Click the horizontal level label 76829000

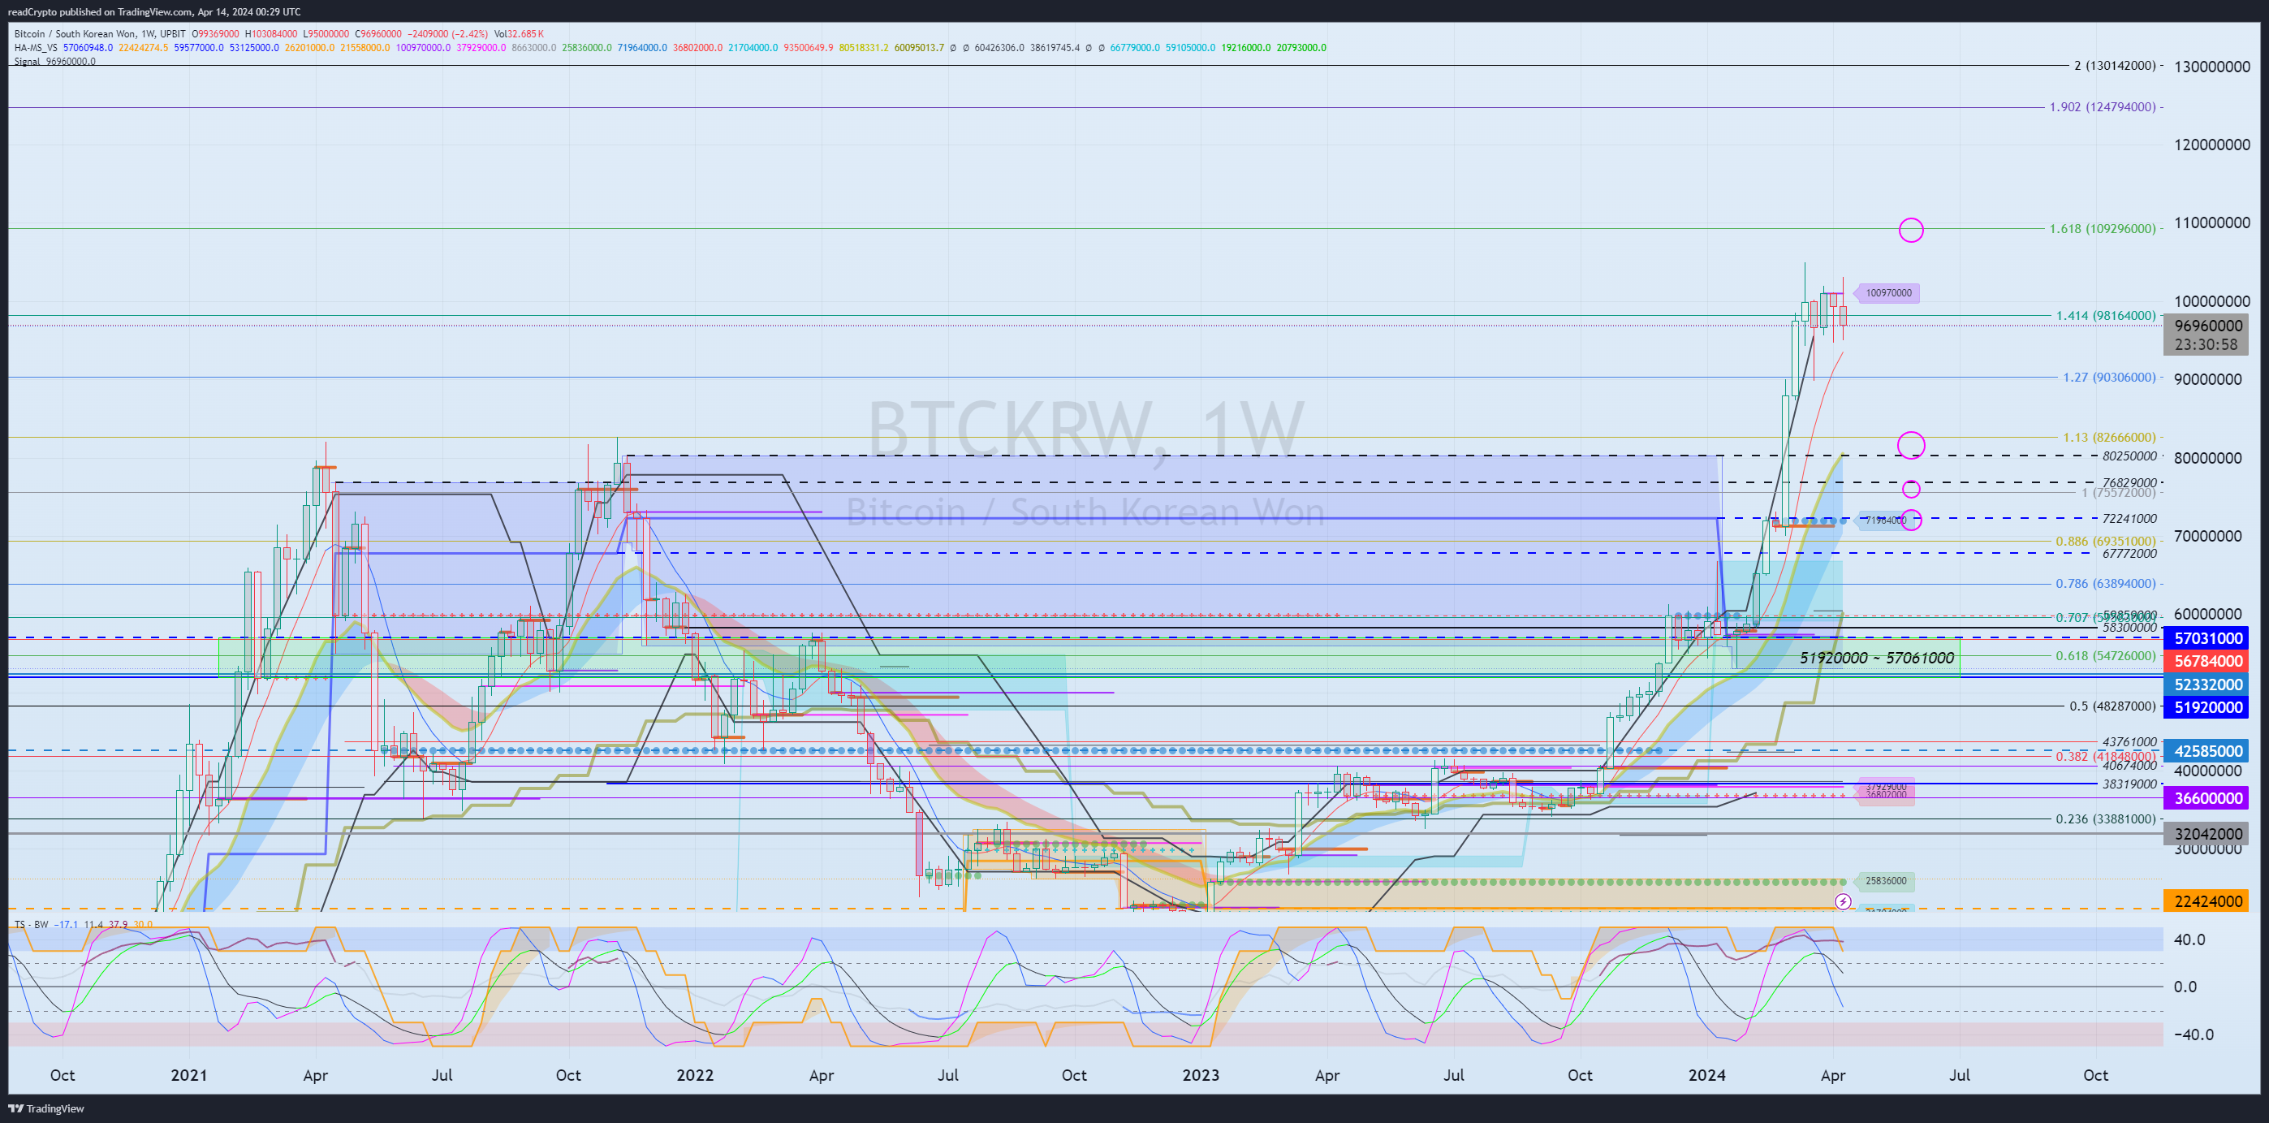pos(2130,482)
